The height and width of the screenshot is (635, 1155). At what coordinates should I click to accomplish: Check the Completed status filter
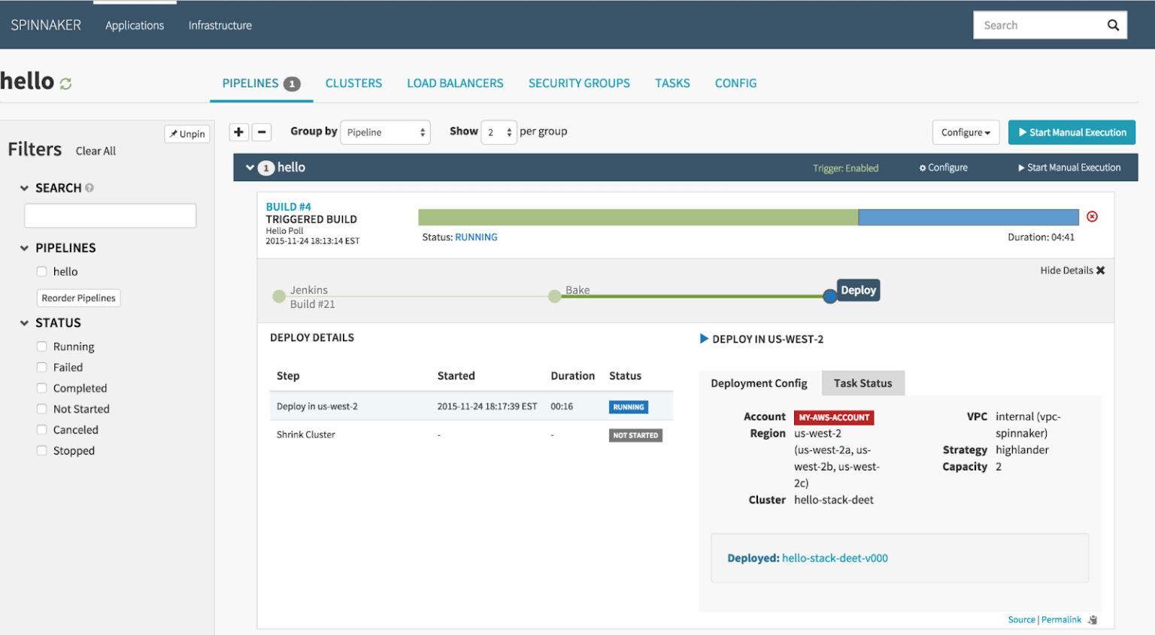(41, 388)
